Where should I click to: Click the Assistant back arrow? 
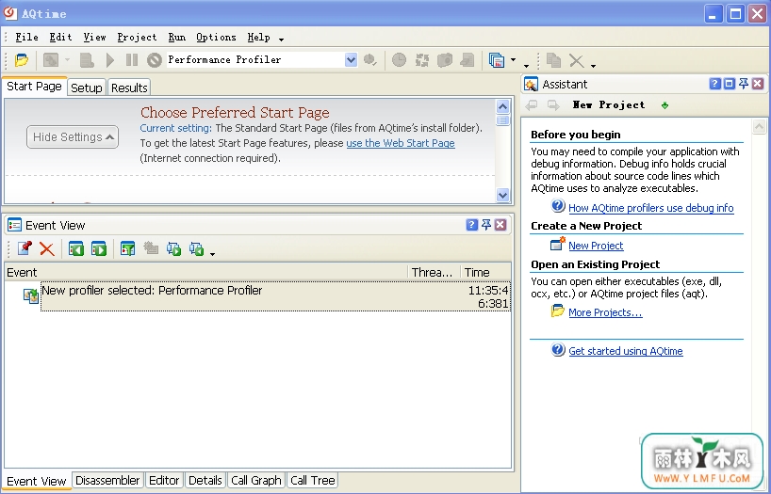[x=531, y=104]
